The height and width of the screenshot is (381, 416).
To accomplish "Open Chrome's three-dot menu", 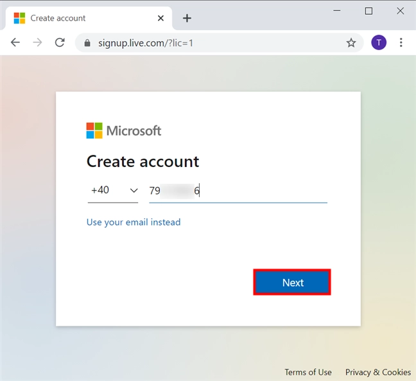I will 401,42.
